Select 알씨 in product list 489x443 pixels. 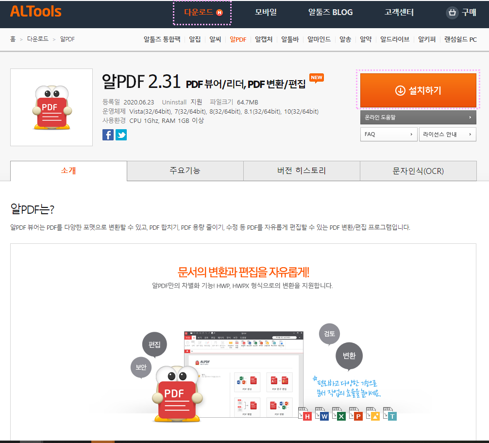pos(215,39)
